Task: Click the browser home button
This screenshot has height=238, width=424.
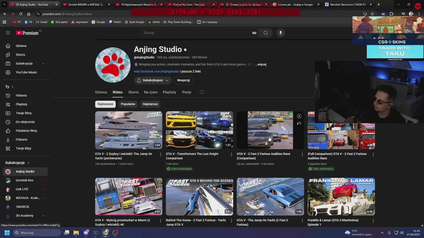Action: coord(29,14)
